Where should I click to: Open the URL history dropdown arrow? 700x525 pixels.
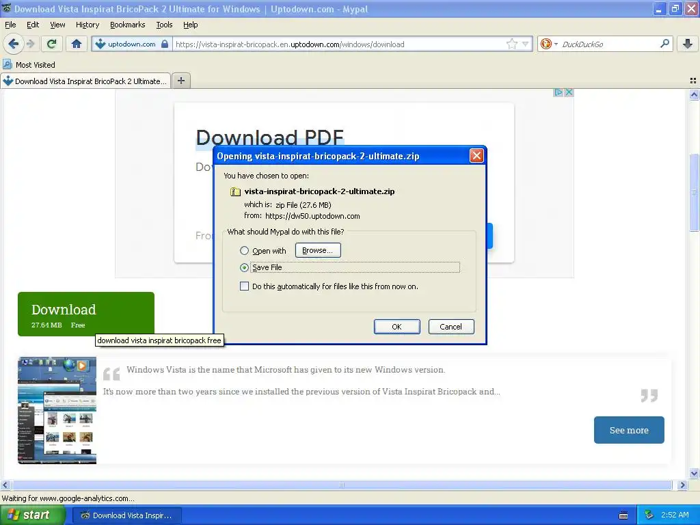(x=526, y=44)
